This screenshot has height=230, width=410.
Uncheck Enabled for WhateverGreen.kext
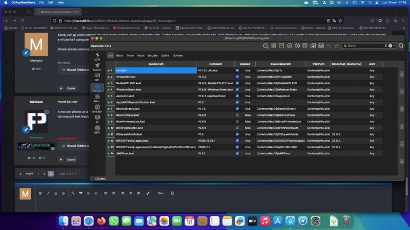[237, 89]
